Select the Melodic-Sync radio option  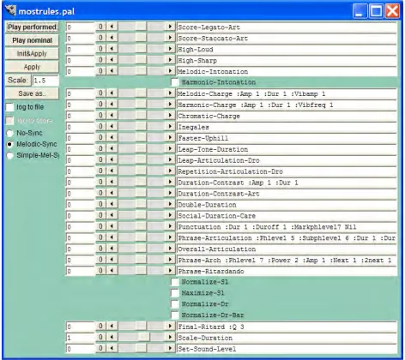10,144
